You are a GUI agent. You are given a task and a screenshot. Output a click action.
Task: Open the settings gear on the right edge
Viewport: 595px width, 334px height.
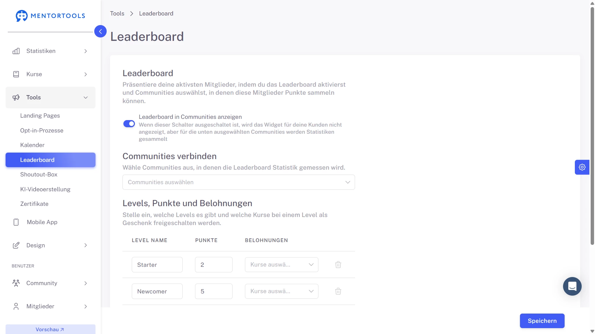point(582,167)
